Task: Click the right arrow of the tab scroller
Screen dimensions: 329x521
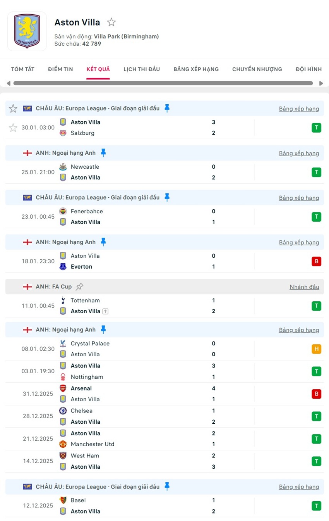Action: click(x=321, y=83)
